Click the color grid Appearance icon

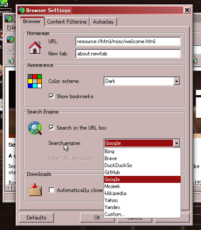(35, 81)
